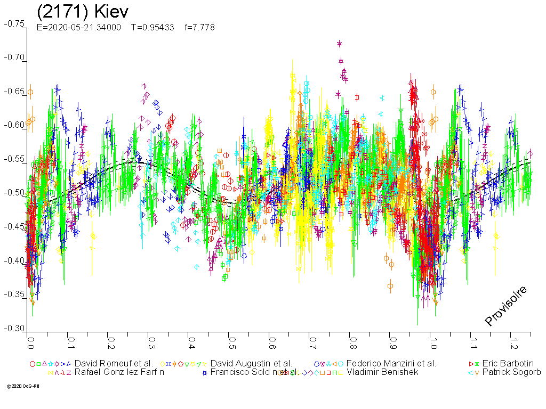
Task: Click the f=7.778 frequency value
Action: coord(200,28)
